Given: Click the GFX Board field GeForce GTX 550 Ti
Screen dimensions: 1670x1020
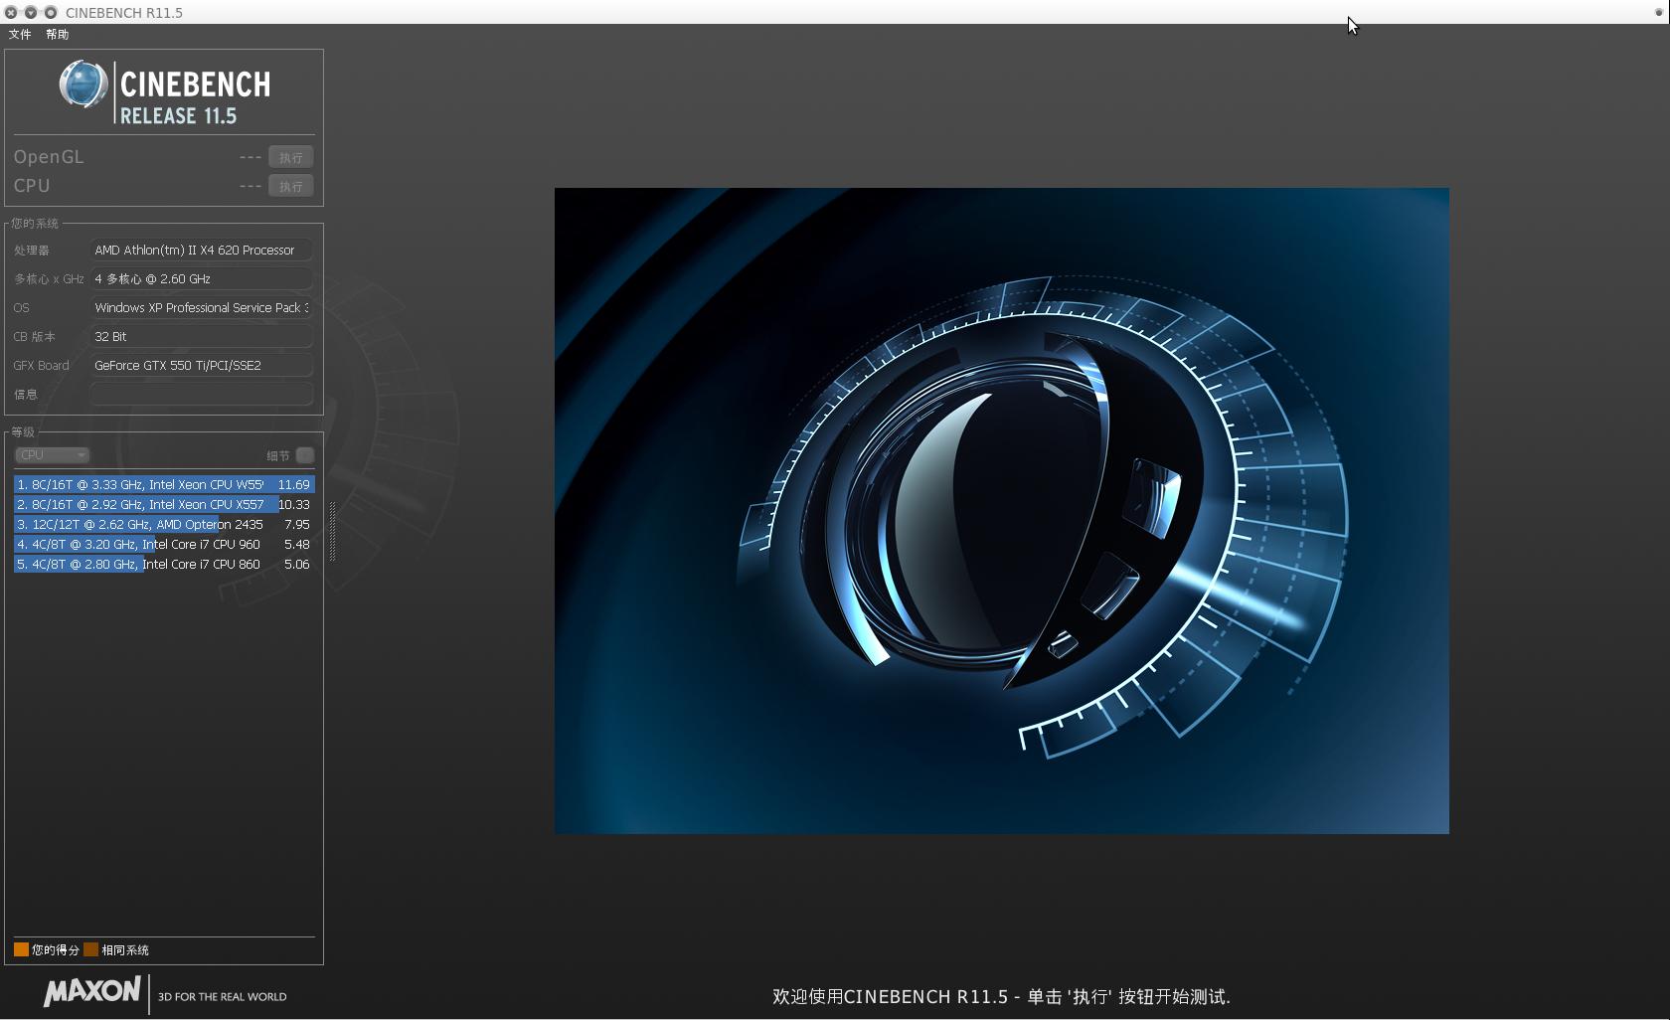Looking at the screenshot, I should 202,365.
